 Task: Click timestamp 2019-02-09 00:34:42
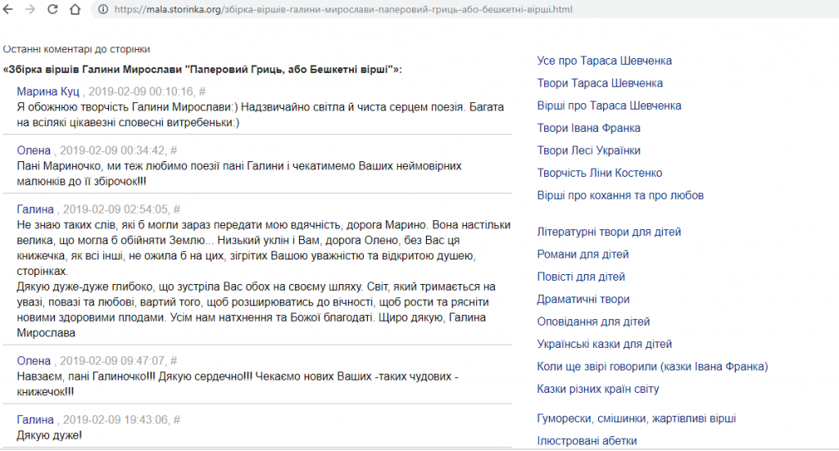112,150
